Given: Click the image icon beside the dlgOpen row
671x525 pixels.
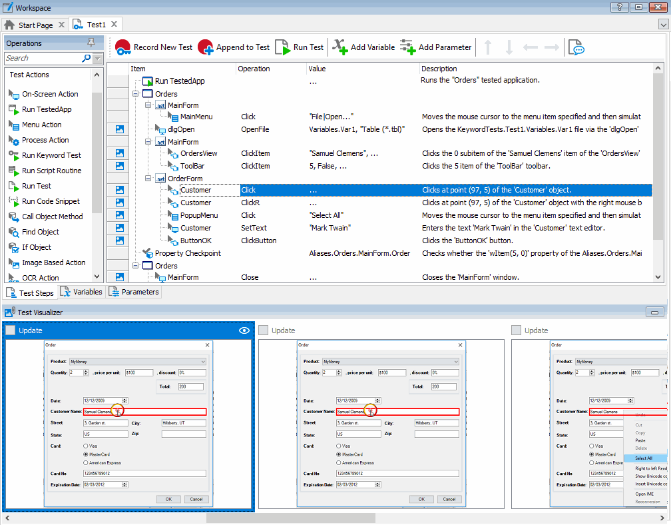Looking at the screenshot, I should (x=120, y=129).
